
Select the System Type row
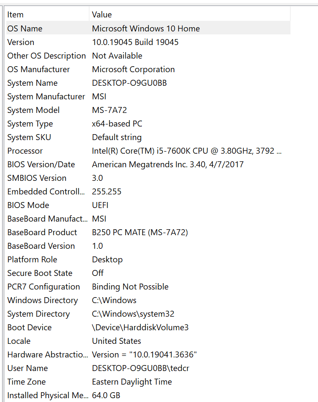click(148, 124)
